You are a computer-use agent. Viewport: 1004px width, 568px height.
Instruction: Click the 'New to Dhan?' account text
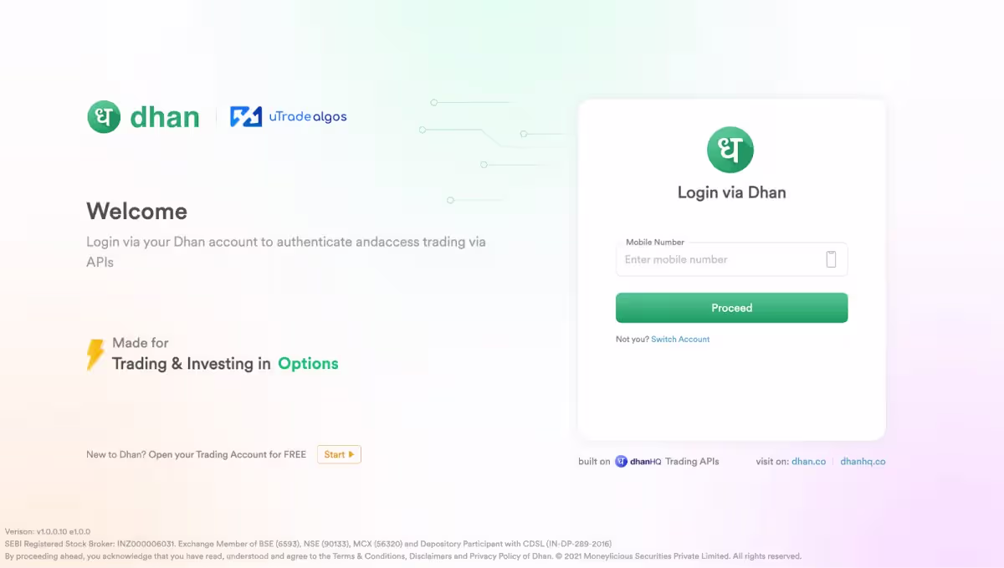tap(196, 454)
